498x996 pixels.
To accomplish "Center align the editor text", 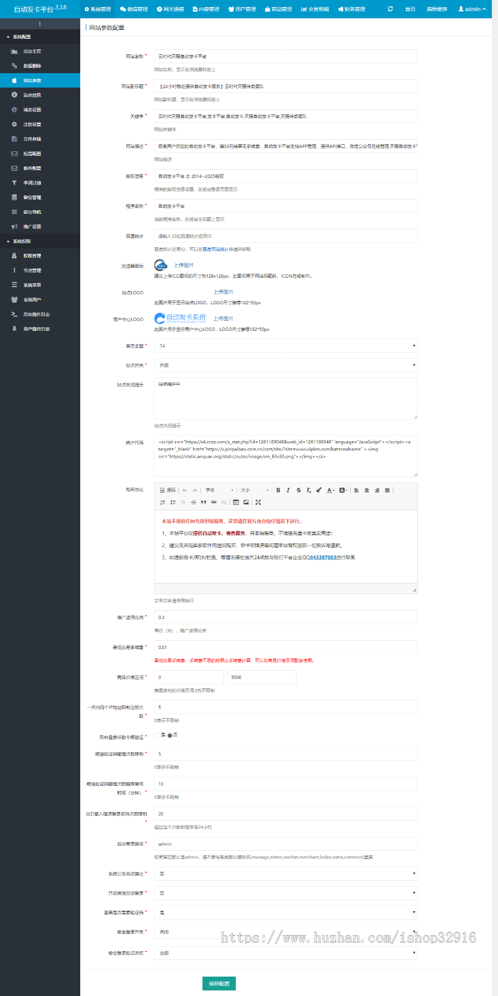I will 366,490.
